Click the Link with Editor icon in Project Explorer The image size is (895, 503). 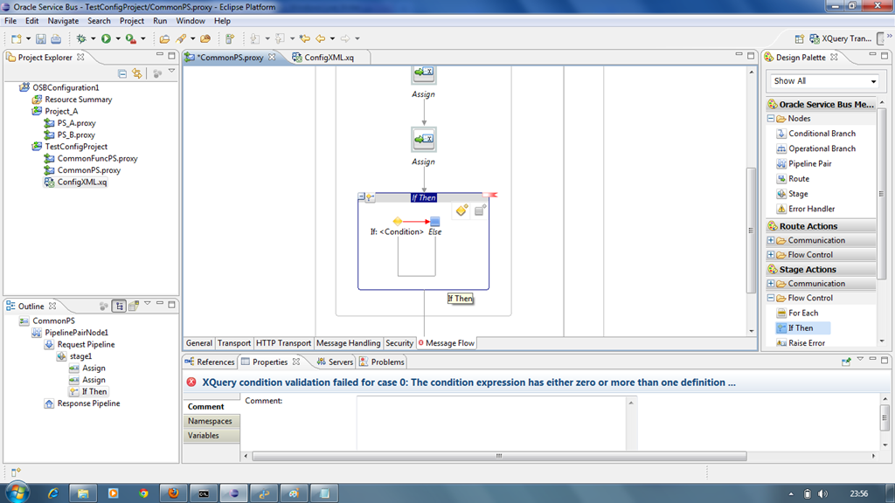136,74
